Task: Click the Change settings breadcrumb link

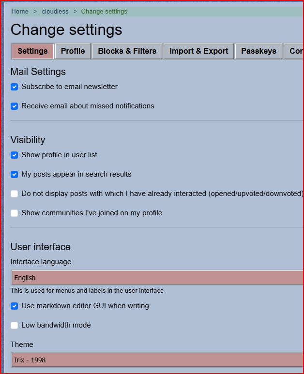Action: click(104, 11)
